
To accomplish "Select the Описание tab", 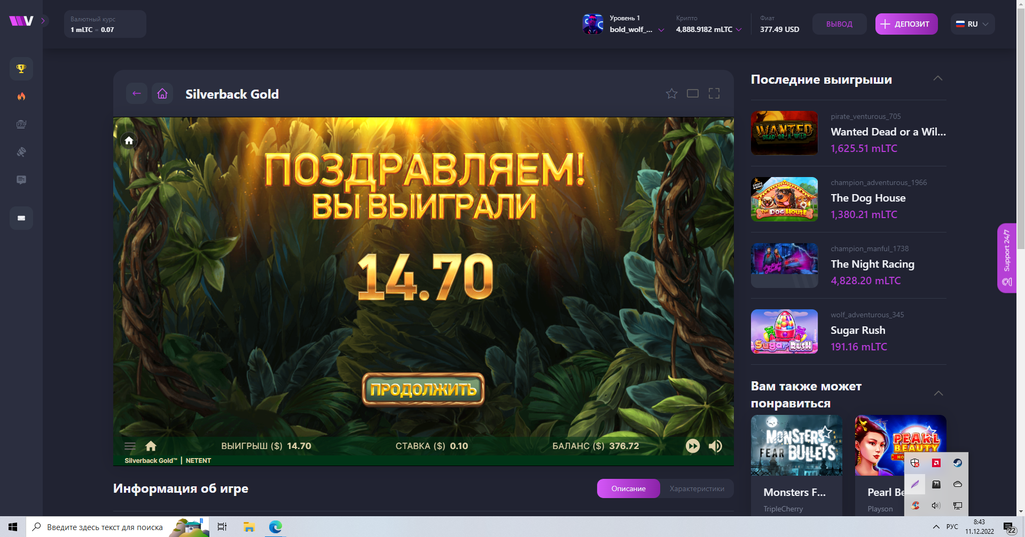I will pos(629,488).
